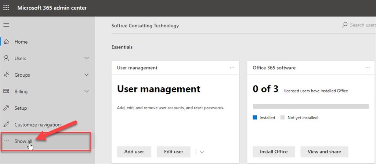Click the blue Installed legend swatch
This screenshot has height=164, width=376.
pyautogui.click(x=255, y=117)
